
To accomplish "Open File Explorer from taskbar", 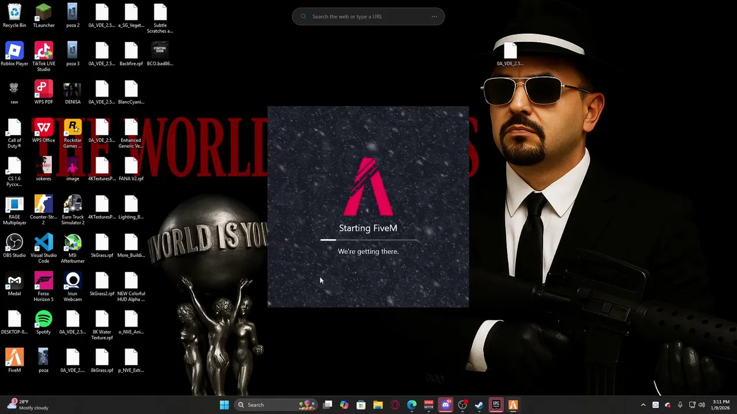I will pyautogui.click(x=378, y=405).
